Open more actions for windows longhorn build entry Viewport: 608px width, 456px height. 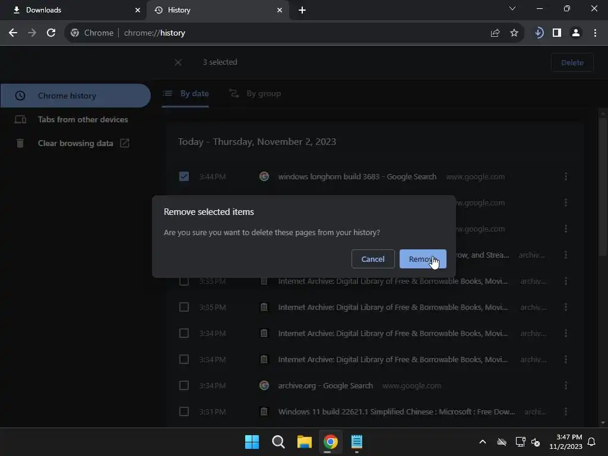(x=566, y=176)
